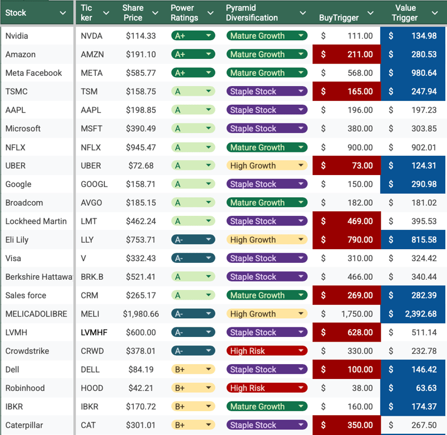Change Nvidia's A+ power rating chip
Viewport: 447px width, 435px height.
(x=209, y=36)
